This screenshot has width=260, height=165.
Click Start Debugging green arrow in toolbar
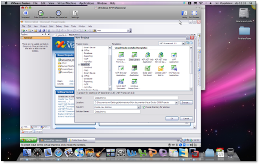coord(85,31)
